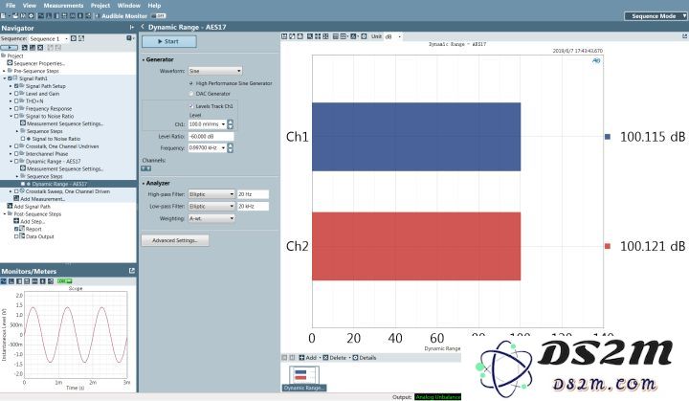This screenshot has width=689, height=401.
Task: Click Delete below the graph
Action: (335, 358)
